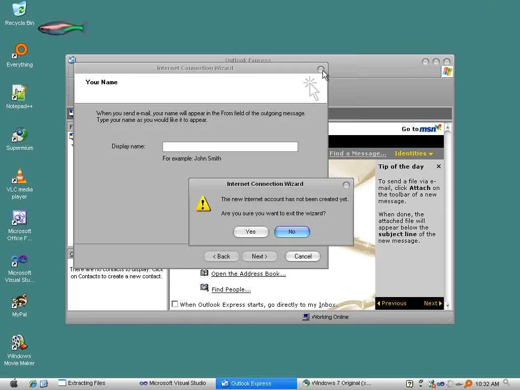The height and width of the screenshot is (390, 520).
Task: Tick 'go directly to my Inbox' checkbox
Action: (x=175, y=304)
